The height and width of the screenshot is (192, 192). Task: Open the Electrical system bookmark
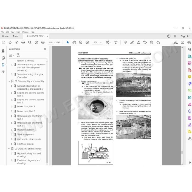click(25, 144)
